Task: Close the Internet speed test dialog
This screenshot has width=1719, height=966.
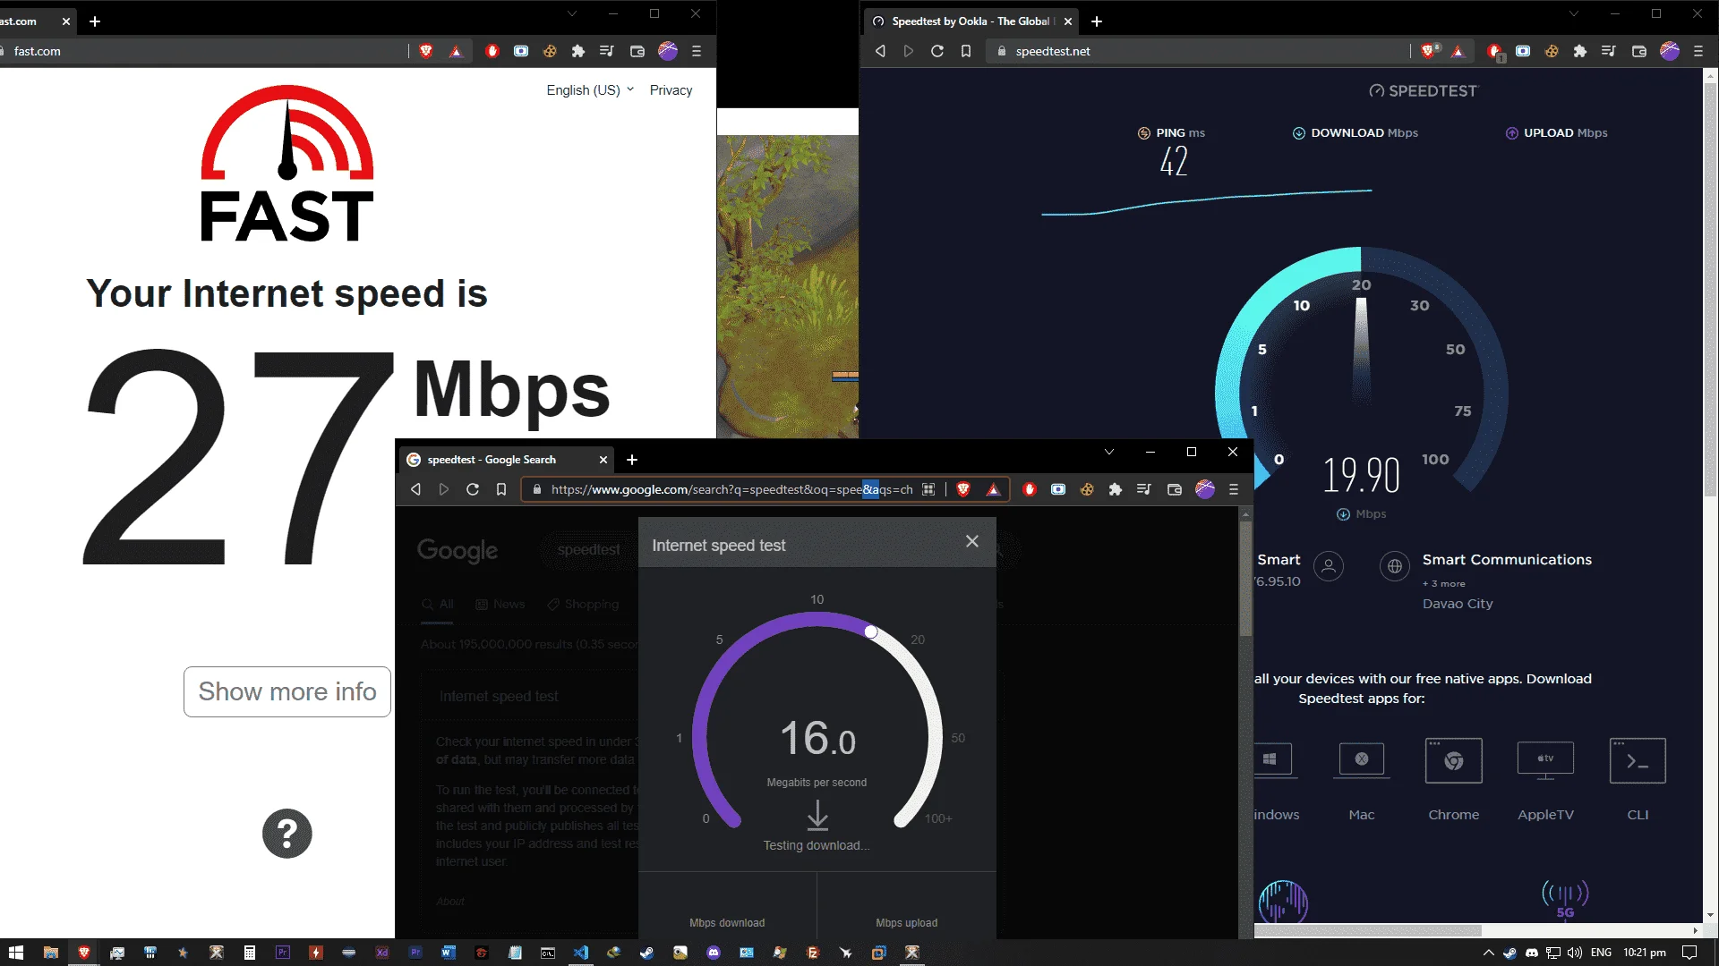Action: (972, 541)
